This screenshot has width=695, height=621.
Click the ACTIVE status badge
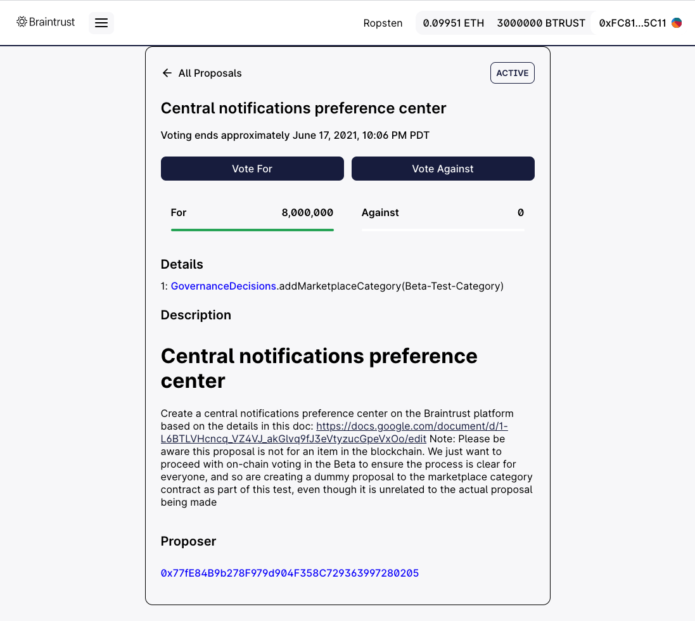[513, 73]
